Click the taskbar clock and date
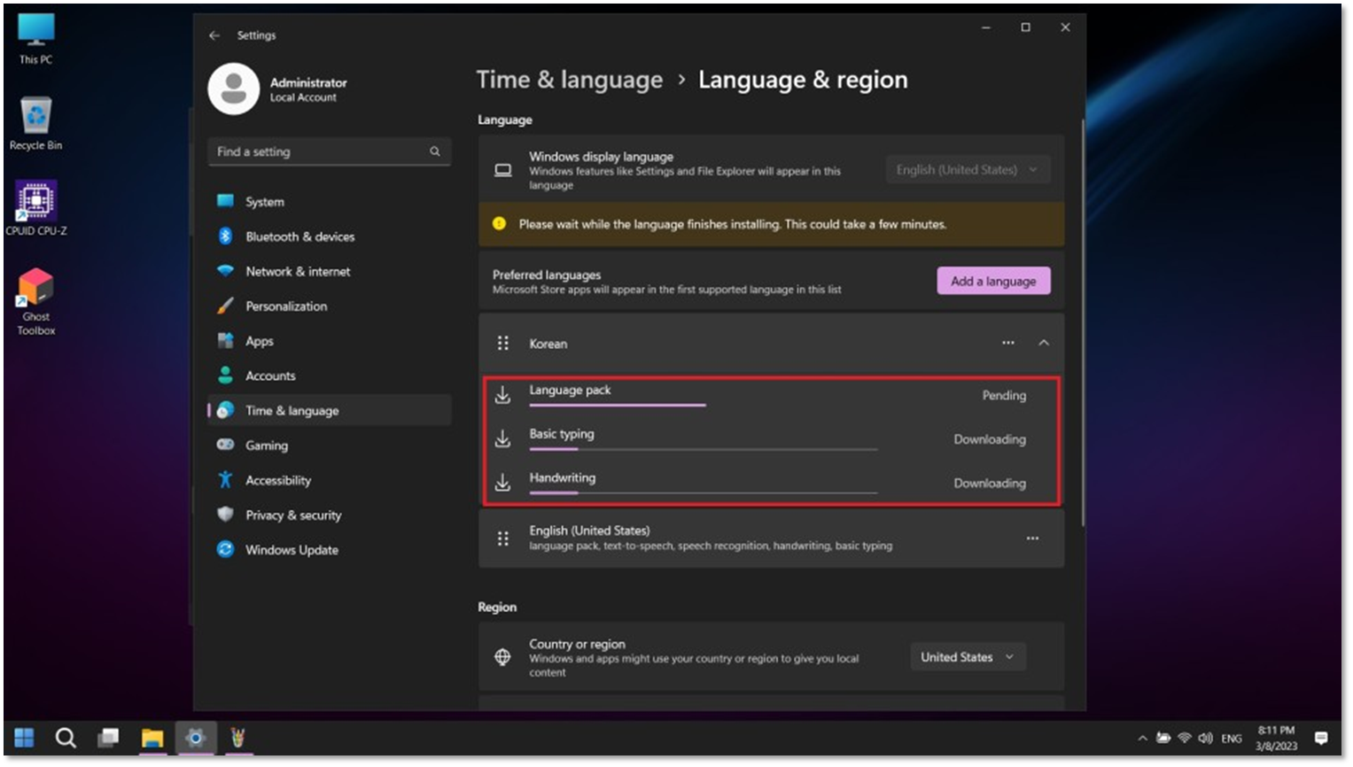The image size is (1353, 767). click(x=1276, y=738)
